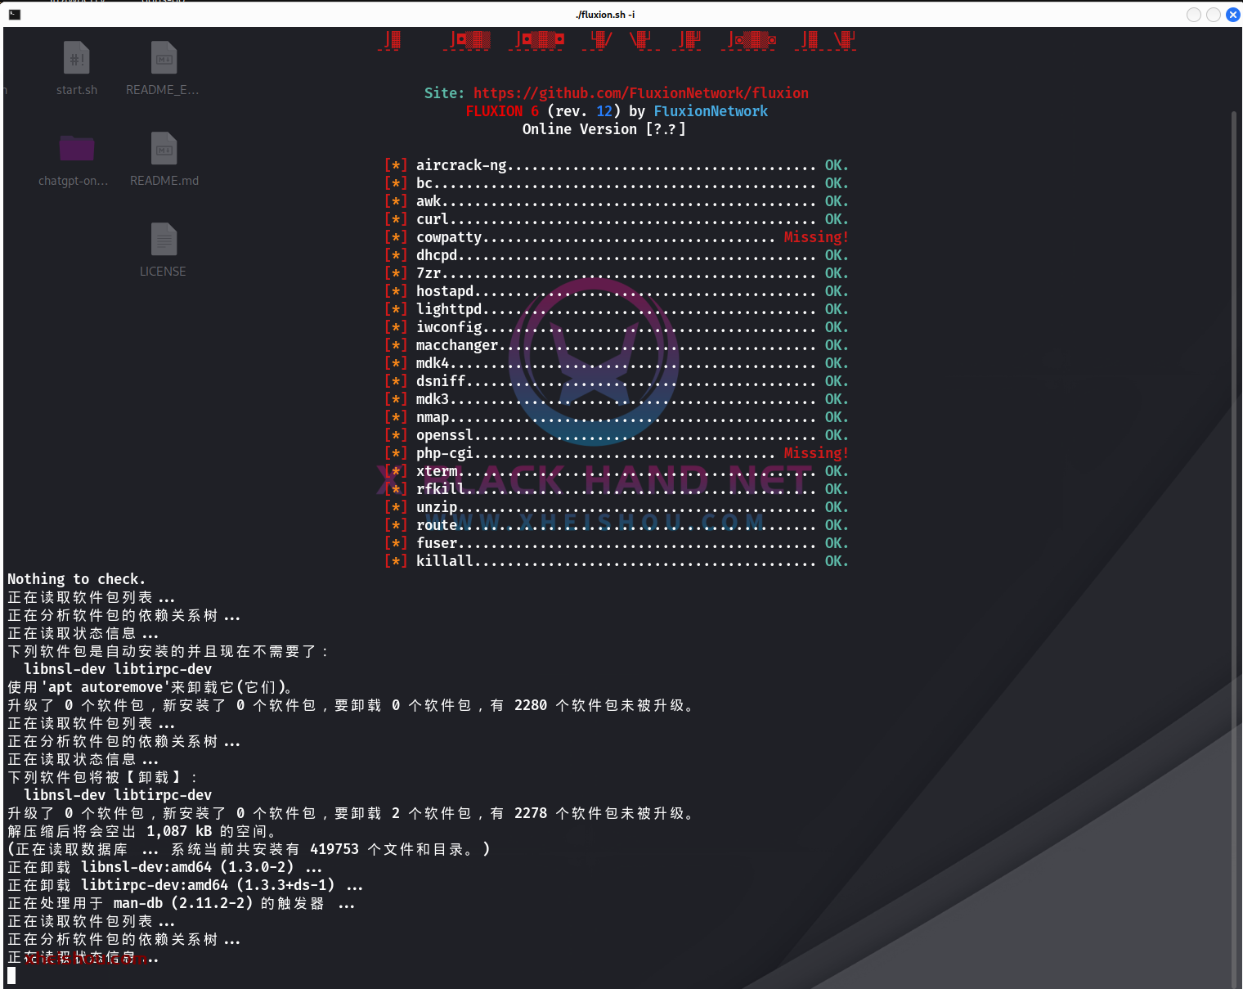The height and width of the screenshot is (989, 1243).
Task: Click the nmap dependency line
Action: point(617,417)
